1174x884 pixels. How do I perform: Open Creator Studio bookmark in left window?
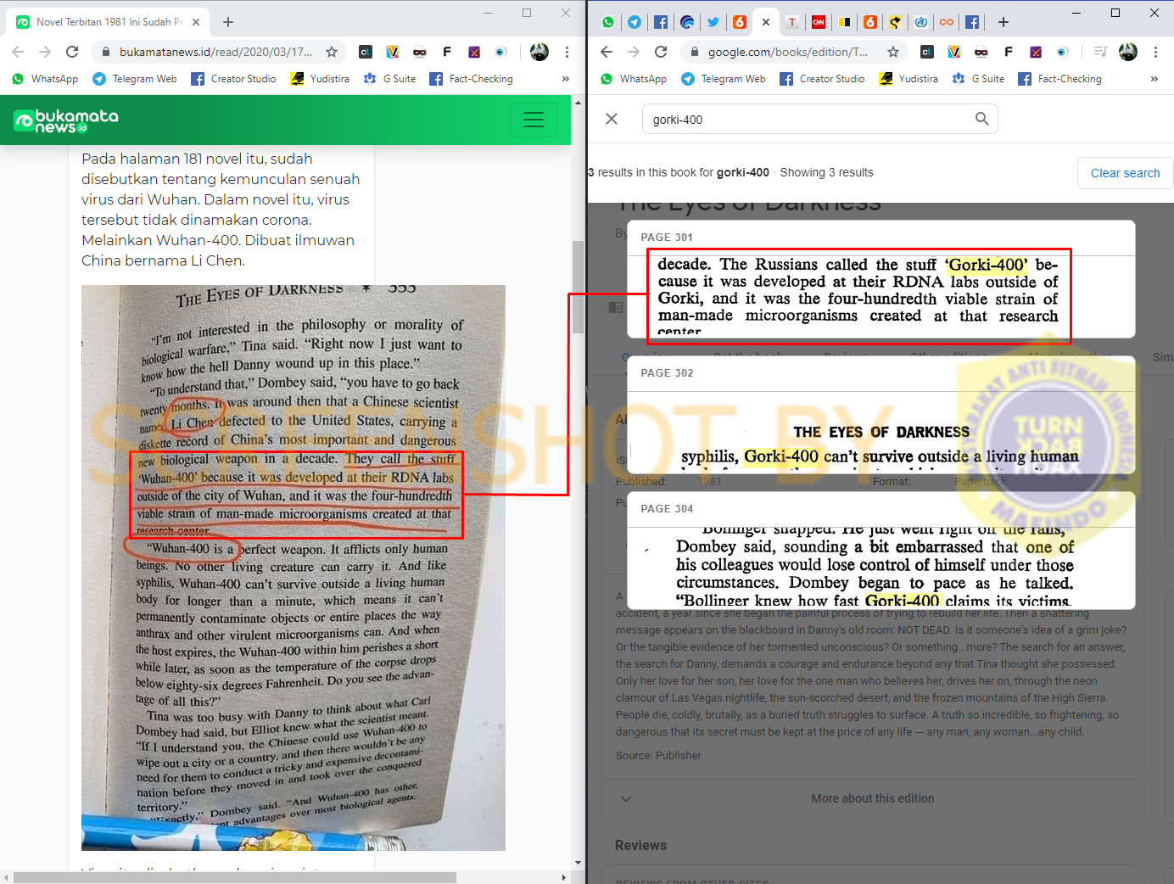click(x=233, y=79)
